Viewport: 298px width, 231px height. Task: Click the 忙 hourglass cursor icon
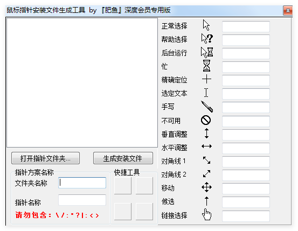pos(206,66)
